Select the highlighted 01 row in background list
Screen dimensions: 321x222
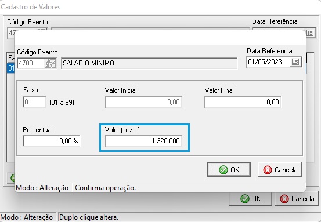(10, 68)
